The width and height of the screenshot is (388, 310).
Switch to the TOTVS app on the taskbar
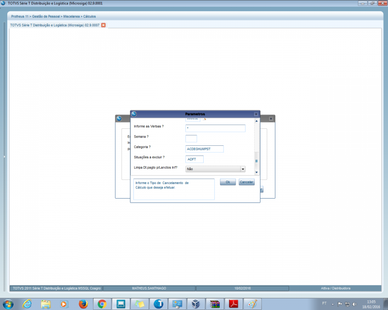(x=159, y=304)
